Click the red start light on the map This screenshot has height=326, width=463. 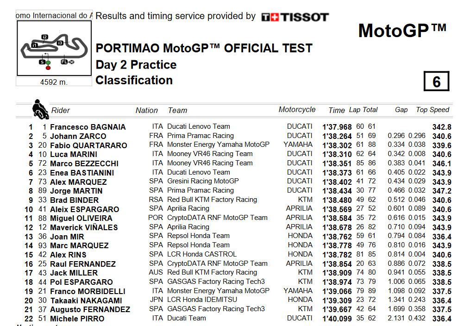coord(48,68)
